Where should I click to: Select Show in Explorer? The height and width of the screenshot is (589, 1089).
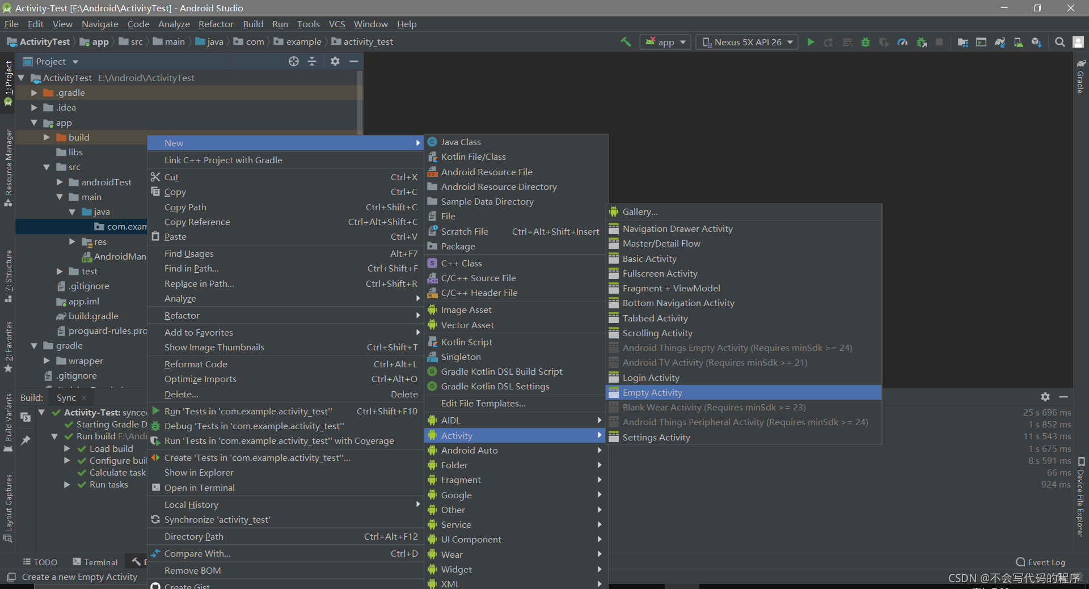(x=285, y=472)
